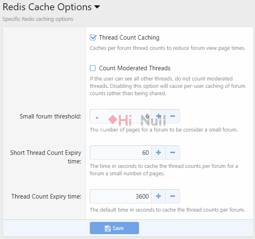
Task: Increase Thread Count Expiry time value
Action: tap(158, 196)
